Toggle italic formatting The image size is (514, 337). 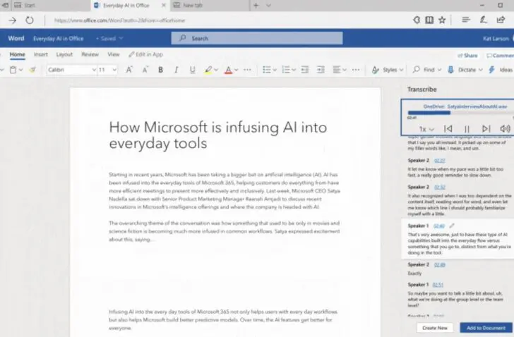pyautogui.click(x=176, y=70)
